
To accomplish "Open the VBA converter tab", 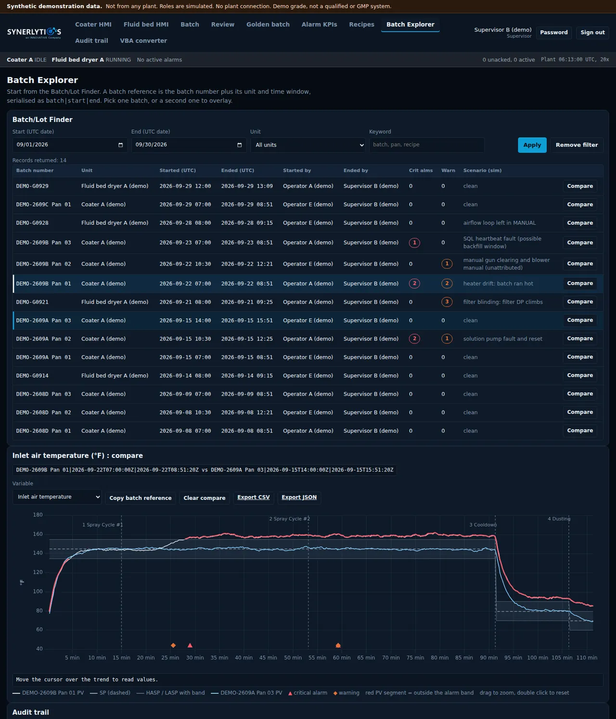I will 143,41.
